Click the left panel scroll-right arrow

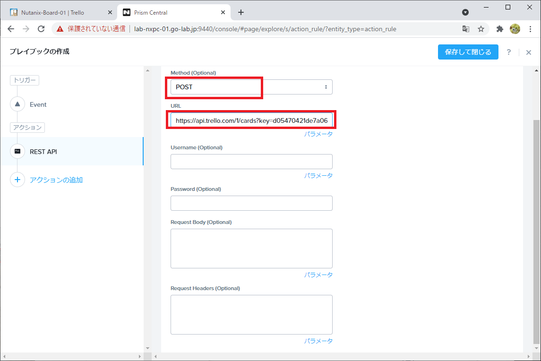click(x=140, y=357)
